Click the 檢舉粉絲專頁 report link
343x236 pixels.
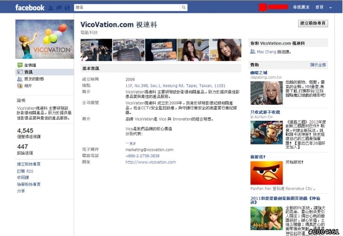coord(29,184)
